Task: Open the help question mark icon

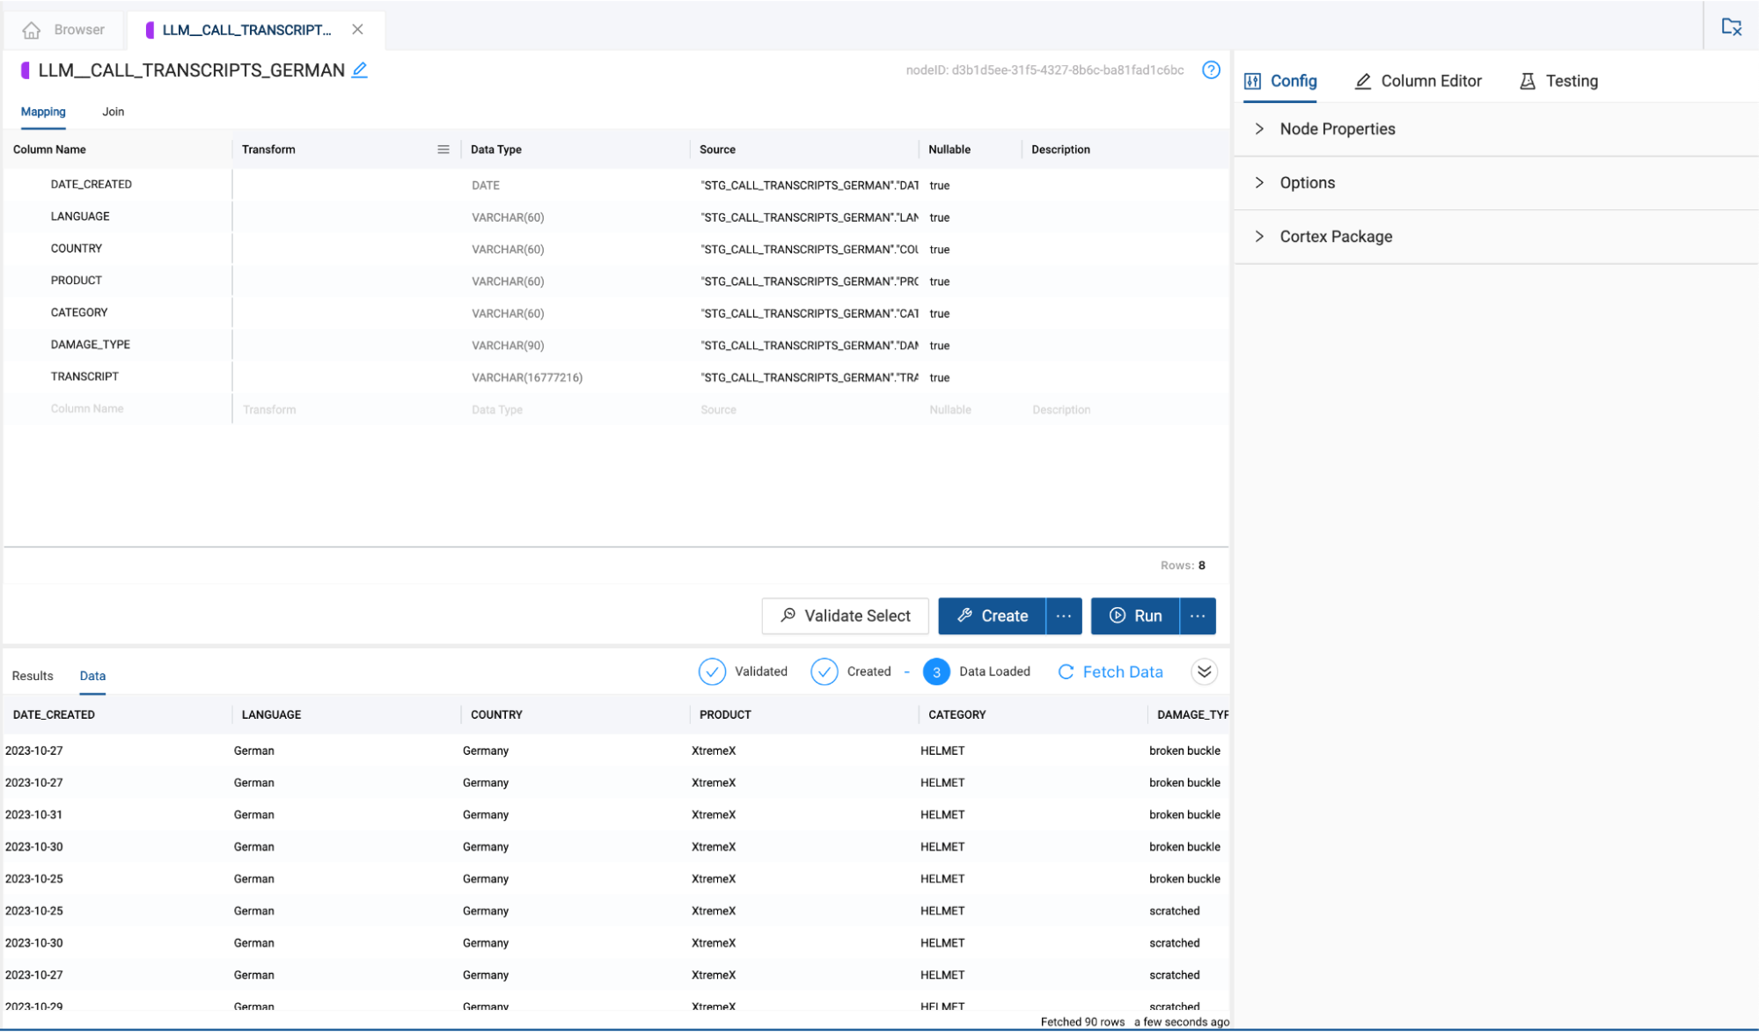Action: 1211,70
